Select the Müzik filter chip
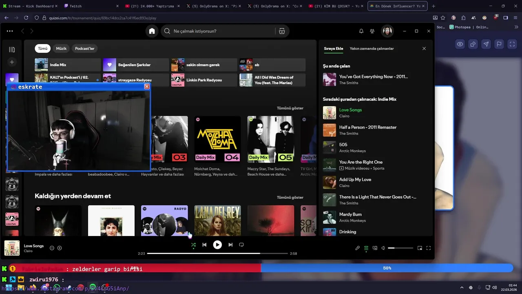522x294 pixels. pos(61,48)
